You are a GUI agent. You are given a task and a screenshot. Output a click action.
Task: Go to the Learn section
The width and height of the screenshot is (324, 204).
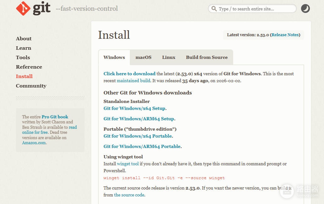(24, 48)
